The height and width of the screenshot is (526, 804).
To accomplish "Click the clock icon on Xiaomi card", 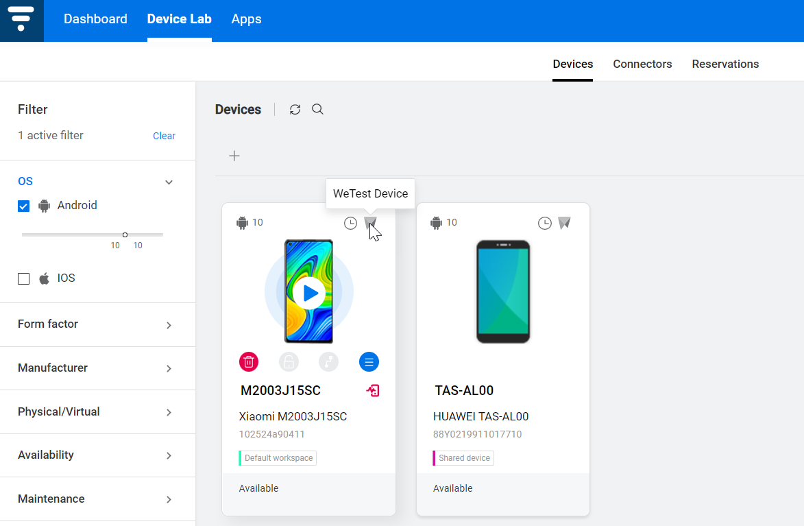I will 350,223.
